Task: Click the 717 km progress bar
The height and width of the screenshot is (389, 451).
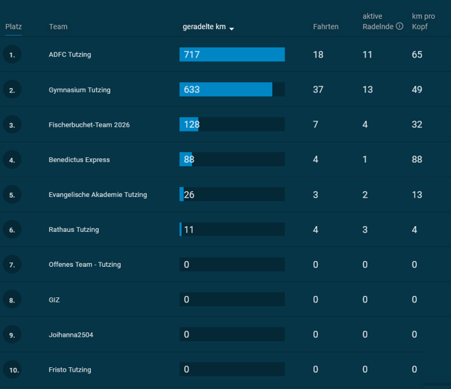Action: tap(232, 55)
